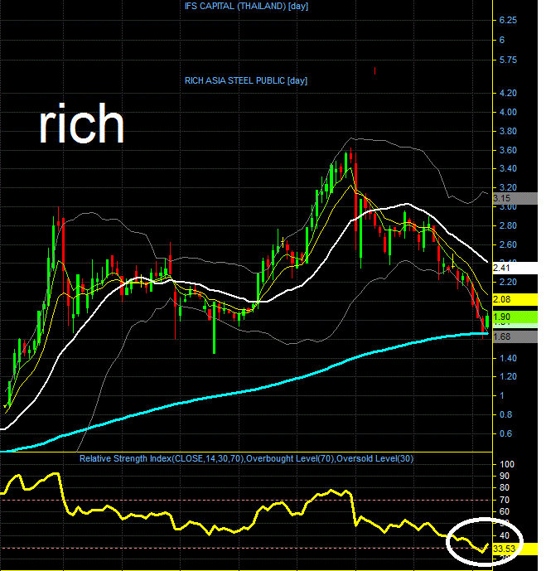This screenshot has height=571, width=546.
Task: Click the 3.80 price axis value
Action: point(508,131)
